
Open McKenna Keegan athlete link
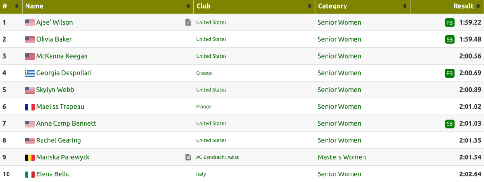[62, 56]
